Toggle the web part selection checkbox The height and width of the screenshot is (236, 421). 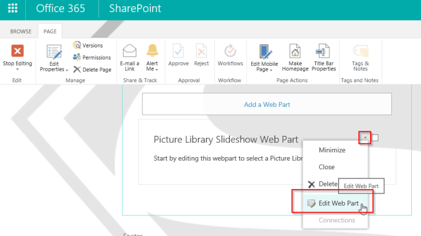click(375, 138)
